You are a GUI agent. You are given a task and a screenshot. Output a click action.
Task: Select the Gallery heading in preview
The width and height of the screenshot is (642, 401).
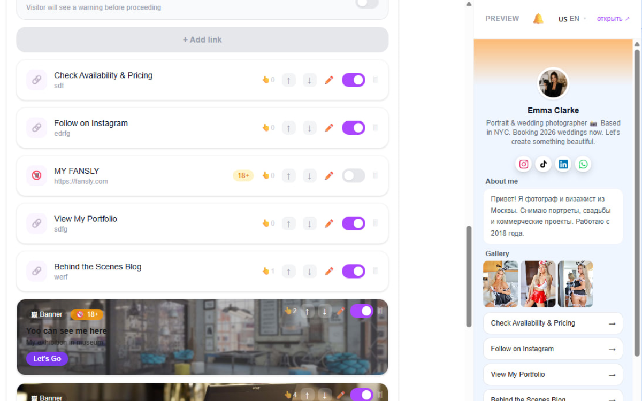(x=498, y=253)
